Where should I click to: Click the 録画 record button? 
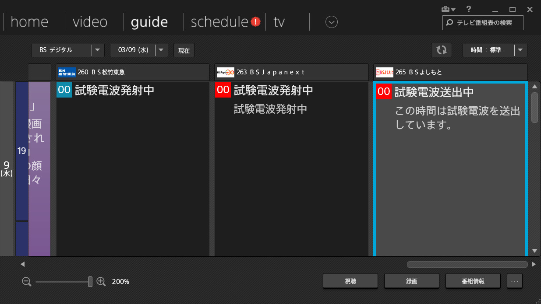tap(411, 281)
